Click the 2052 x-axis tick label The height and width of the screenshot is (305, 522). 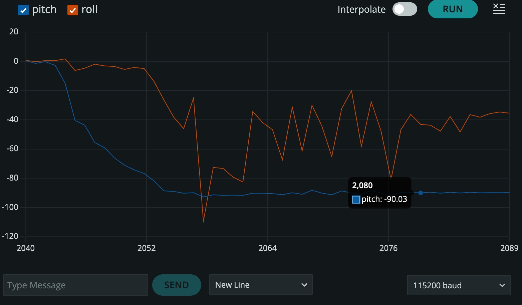[147, 248]
